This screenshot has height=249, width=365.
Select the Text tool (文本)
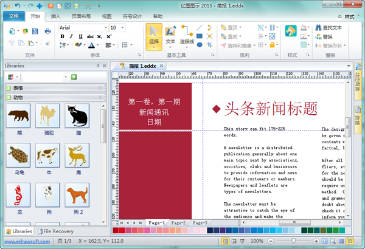coord(170,36)
